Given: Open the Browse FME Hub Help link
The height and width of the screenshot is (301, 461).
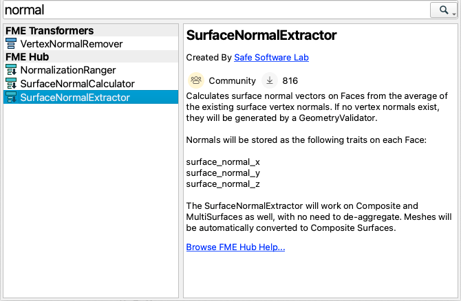Looking at the screenshot, I should pyautogui.click(x=235, y=247).
